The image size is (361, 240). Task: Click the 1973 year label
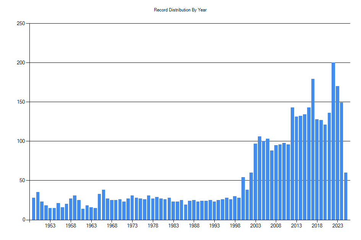click(x=132, y=226)
